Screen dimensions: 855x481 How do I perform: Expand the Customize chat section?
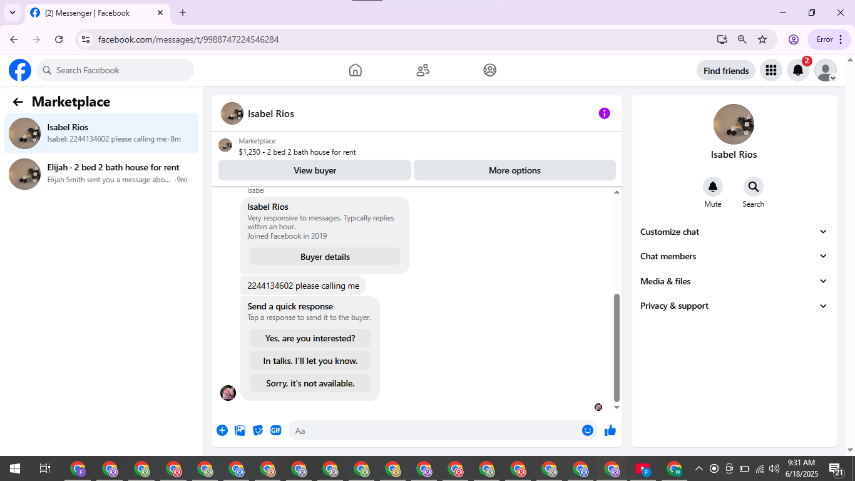pos(734,232)
